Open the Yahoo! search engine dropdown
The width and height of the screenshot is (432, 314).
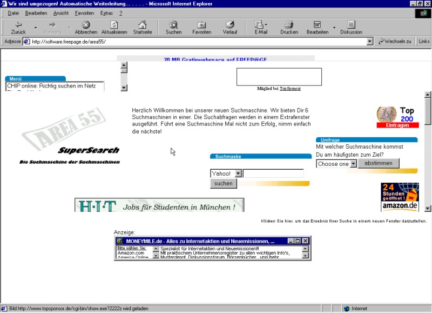(x=238, y=173)
